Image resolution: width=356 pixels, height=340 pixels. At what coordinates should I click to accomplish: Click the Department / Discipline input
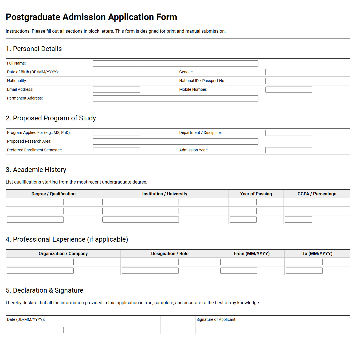point(289,133)
